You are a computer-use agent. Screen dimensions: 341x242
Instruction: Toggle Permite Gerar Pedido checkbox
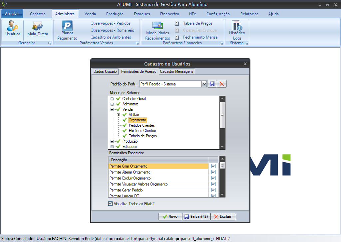[x=213, y=190]
